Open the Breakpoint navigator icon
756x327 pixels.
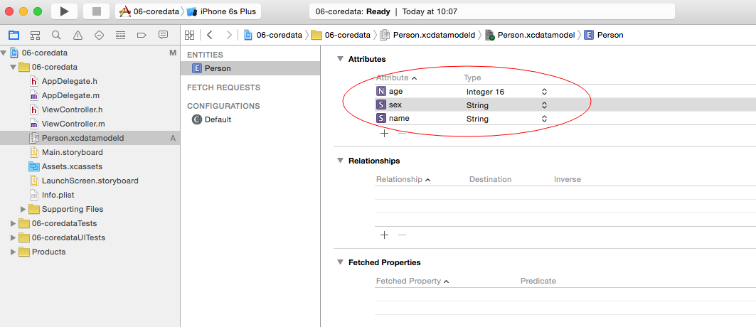(142, 35)
